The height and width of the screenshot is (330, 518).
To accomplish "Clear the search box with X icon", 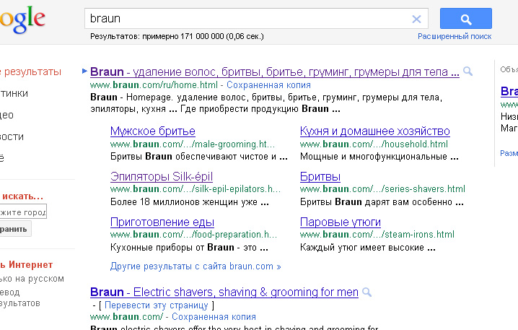I will pos(416,19).
